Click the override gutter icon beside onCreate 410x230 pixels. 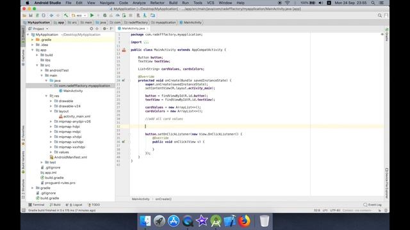tap(124, 80)
